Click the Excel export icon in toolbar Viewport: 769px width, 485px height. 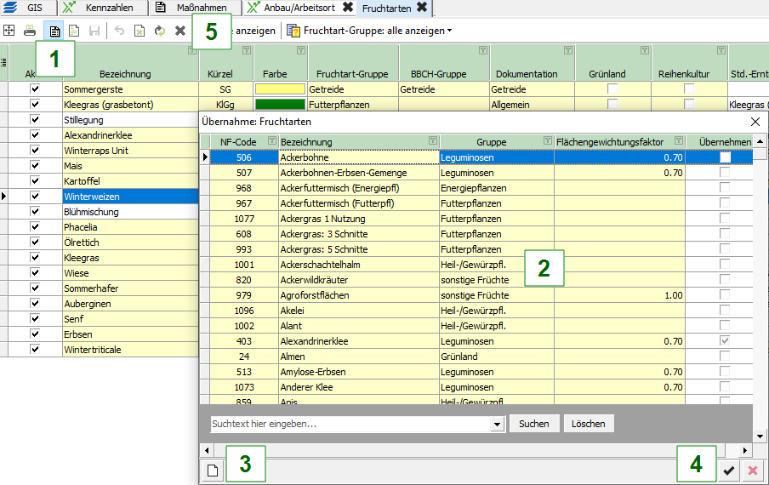[x=140, y=31]
